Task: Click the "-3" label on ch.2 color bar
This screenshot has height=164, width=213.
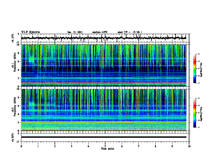Action: (x=198, y=98)
